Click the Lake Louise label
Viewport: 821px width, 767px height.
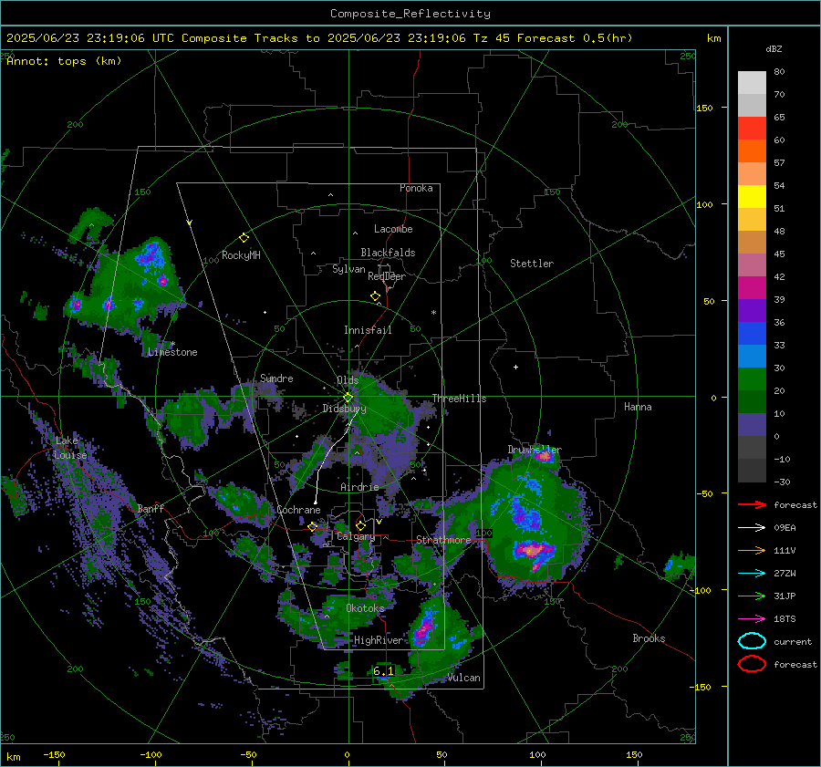coord(70,448)
